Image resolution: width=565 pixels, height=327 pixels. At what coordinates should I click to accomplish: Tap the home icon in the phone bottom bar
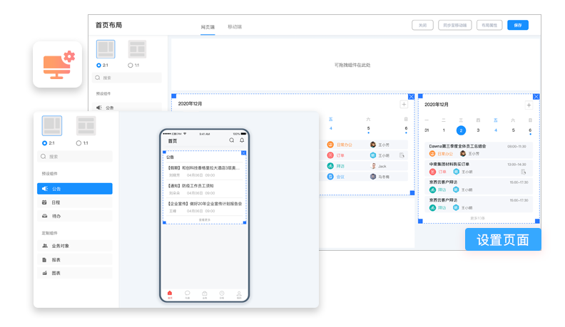tap(170, 294)
